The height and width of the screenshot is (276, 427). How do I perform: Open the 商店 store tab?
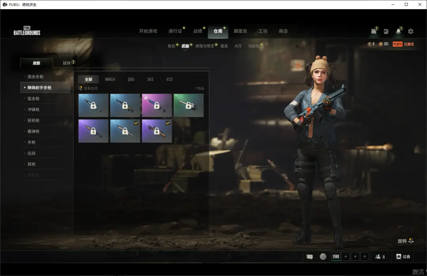point(283,31)
